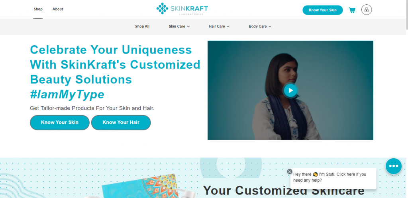Image resolution: width=408 pixels, height=198 pixels.
Task: Click Know Your Hair button
Action: coord(121,122)
